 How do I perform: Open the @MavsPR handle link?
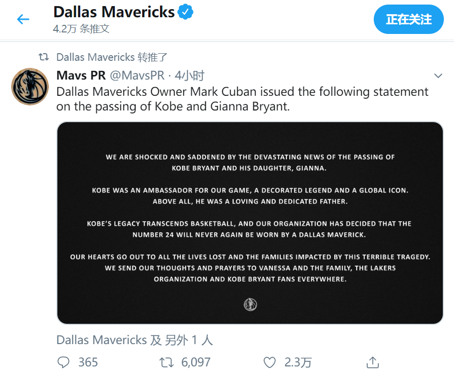pyautogui.click(x=137, y=76)
